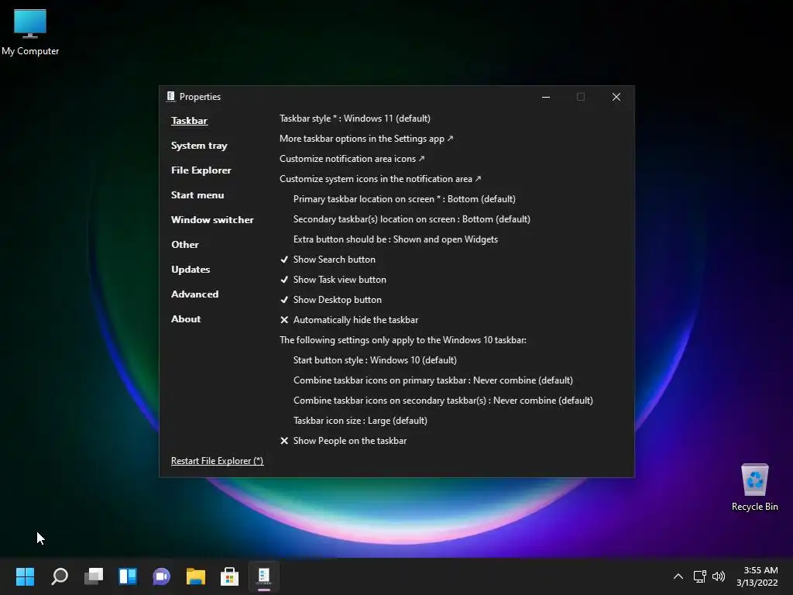This screenshot has width=793, height=595.
Task: Switch to the File Explorer section
Action: coord(201,170)
